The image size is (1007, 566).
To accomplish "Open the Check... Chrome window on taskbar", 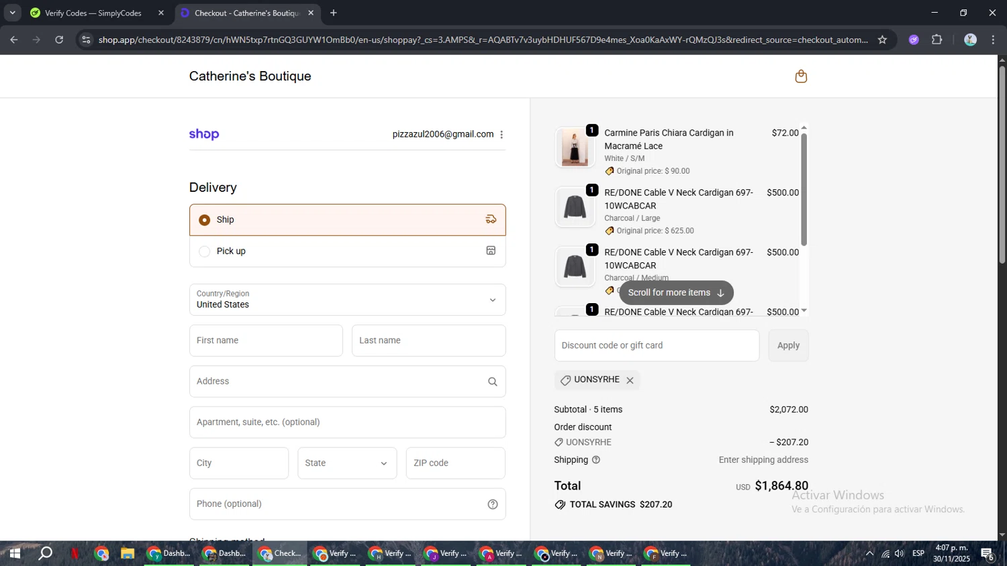I will coord(281,553).
